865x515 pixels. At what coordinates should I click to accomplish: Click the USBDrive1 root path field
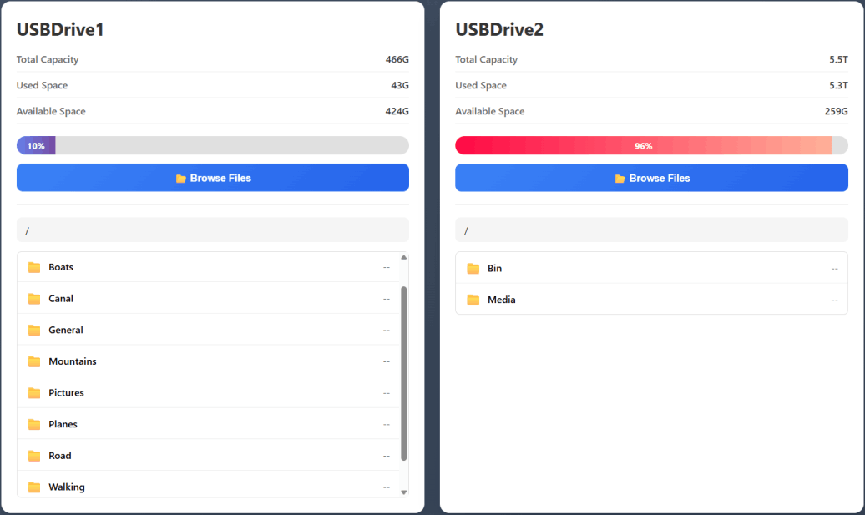coord(213,230)
